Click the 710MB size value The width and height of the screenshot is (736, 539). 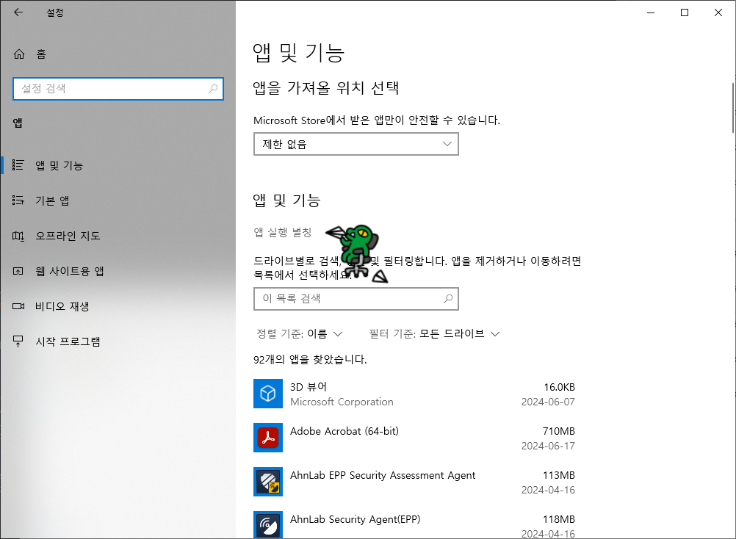[558, 431]
